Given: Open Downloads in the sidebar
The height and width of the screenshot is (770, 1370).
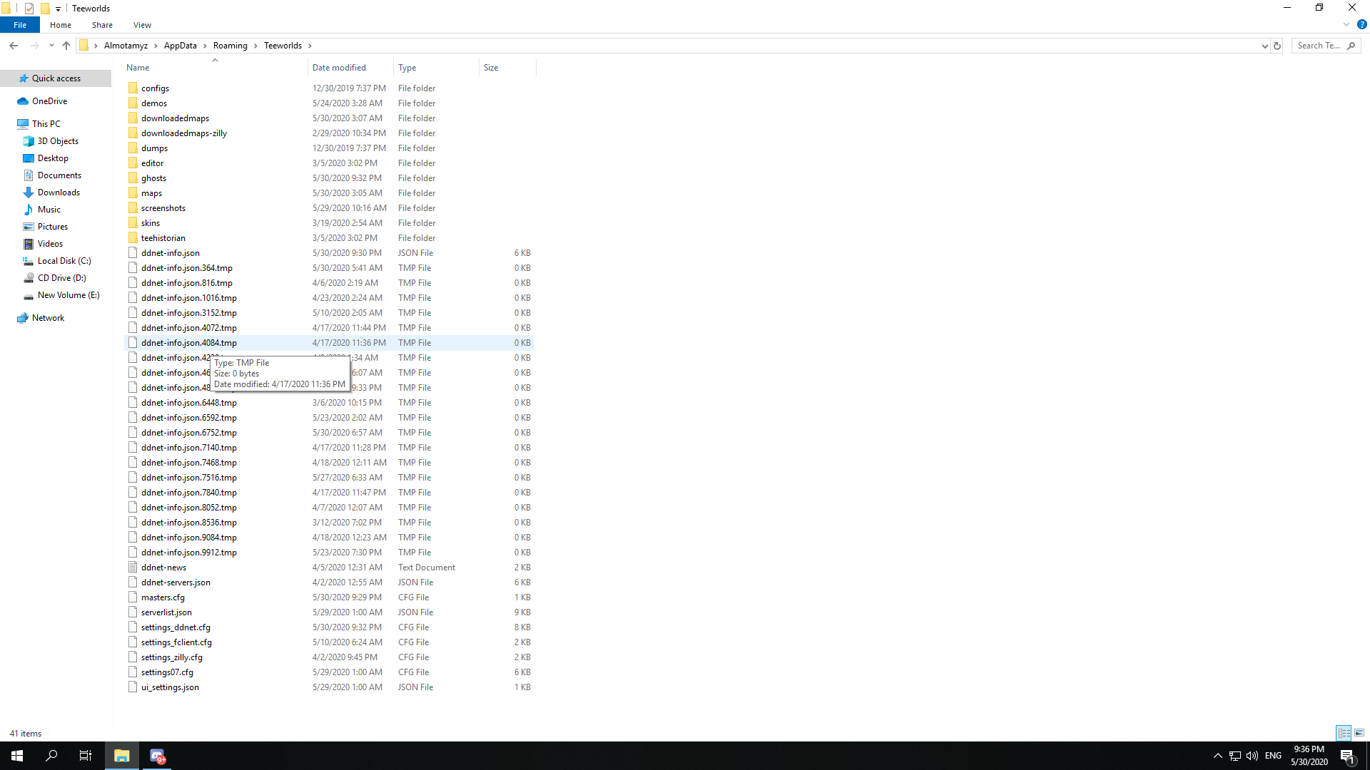Looking at the screenshot, I should click(x=59, y=192).
